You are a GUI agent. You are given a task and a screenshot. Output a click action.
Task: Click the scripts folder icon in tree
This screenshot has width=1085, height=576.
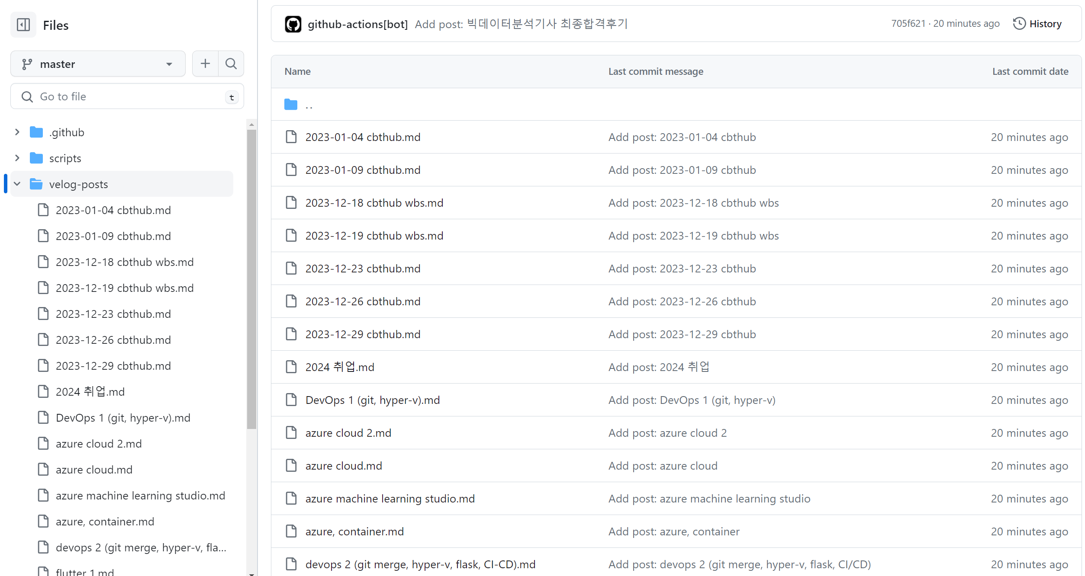click(36, 158)
